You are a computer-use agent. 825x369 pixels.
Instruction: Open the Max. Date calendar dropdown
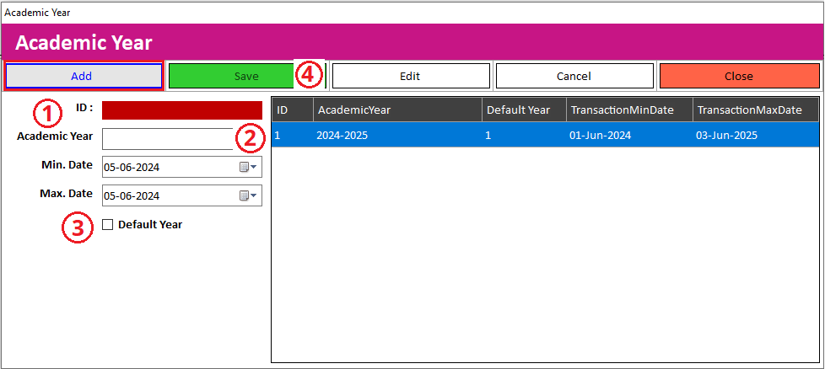click(x=248, y=196)
